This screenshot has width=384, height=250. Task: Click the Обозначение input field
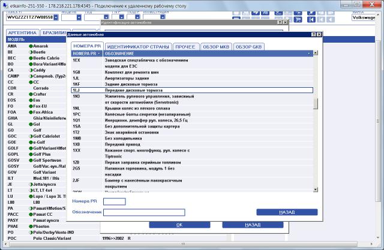click(x=144, y=212)
